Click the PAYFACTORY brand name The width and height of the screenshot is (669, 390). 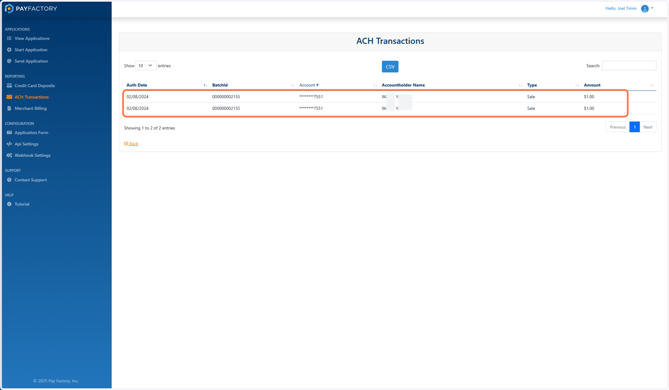pyautogui.click(x=36, y=8)
